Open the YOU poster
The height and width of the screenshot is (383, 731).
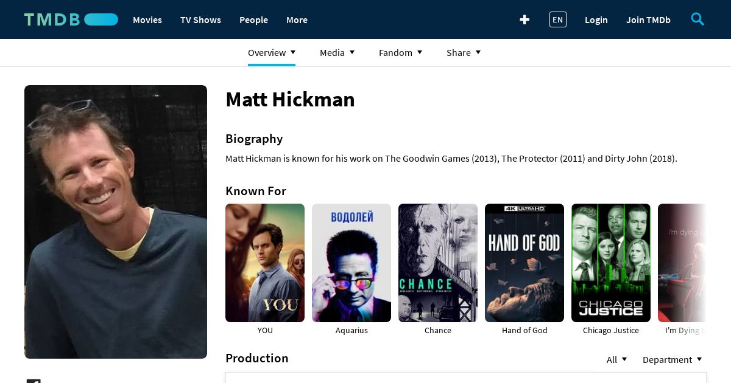[x=265, y=263]
